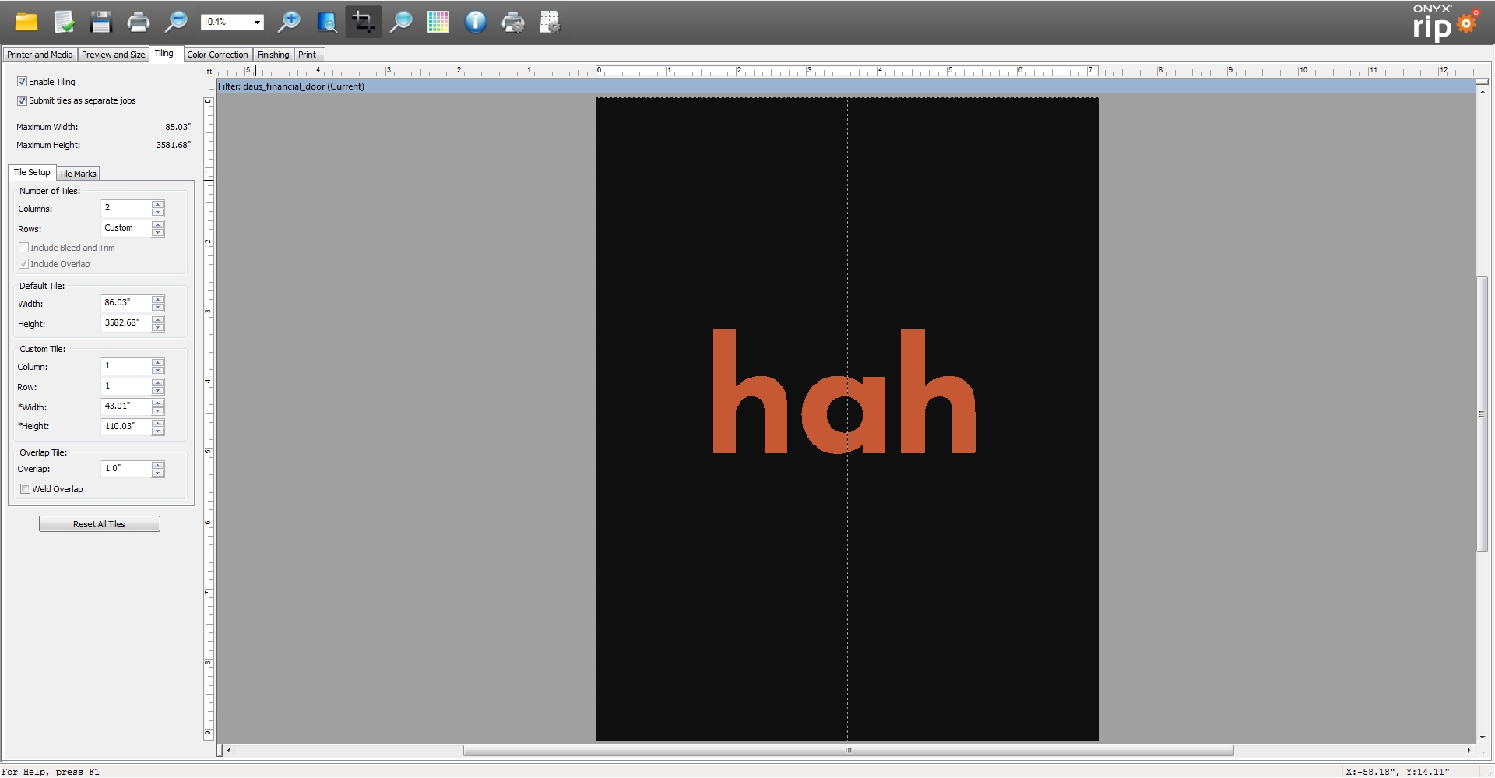The image size is (1495, 778).
Task: Click the Reset All Tiles button
Action: coord(100,524)
